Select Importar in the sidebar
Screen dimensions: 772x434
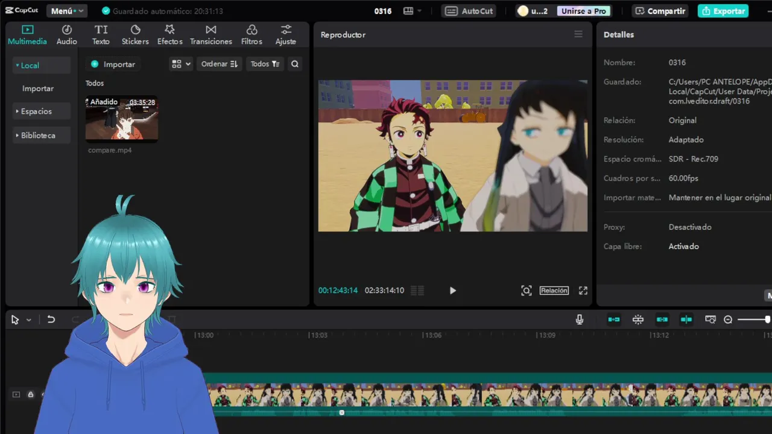pyautogui.click(x=38, y=88)
